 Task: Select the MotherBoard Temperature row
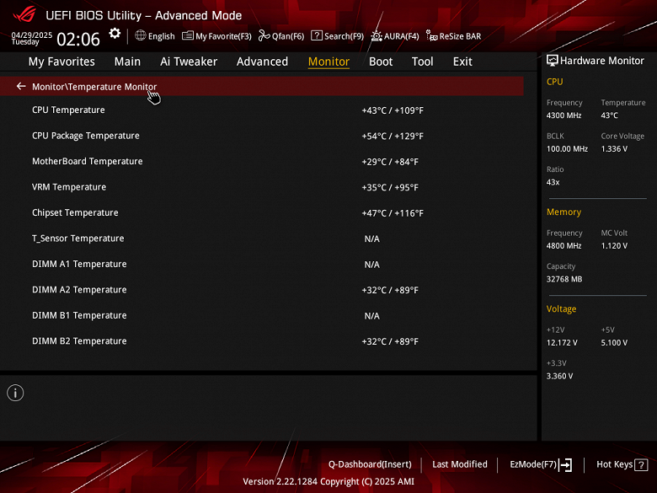tap(261, 162)
